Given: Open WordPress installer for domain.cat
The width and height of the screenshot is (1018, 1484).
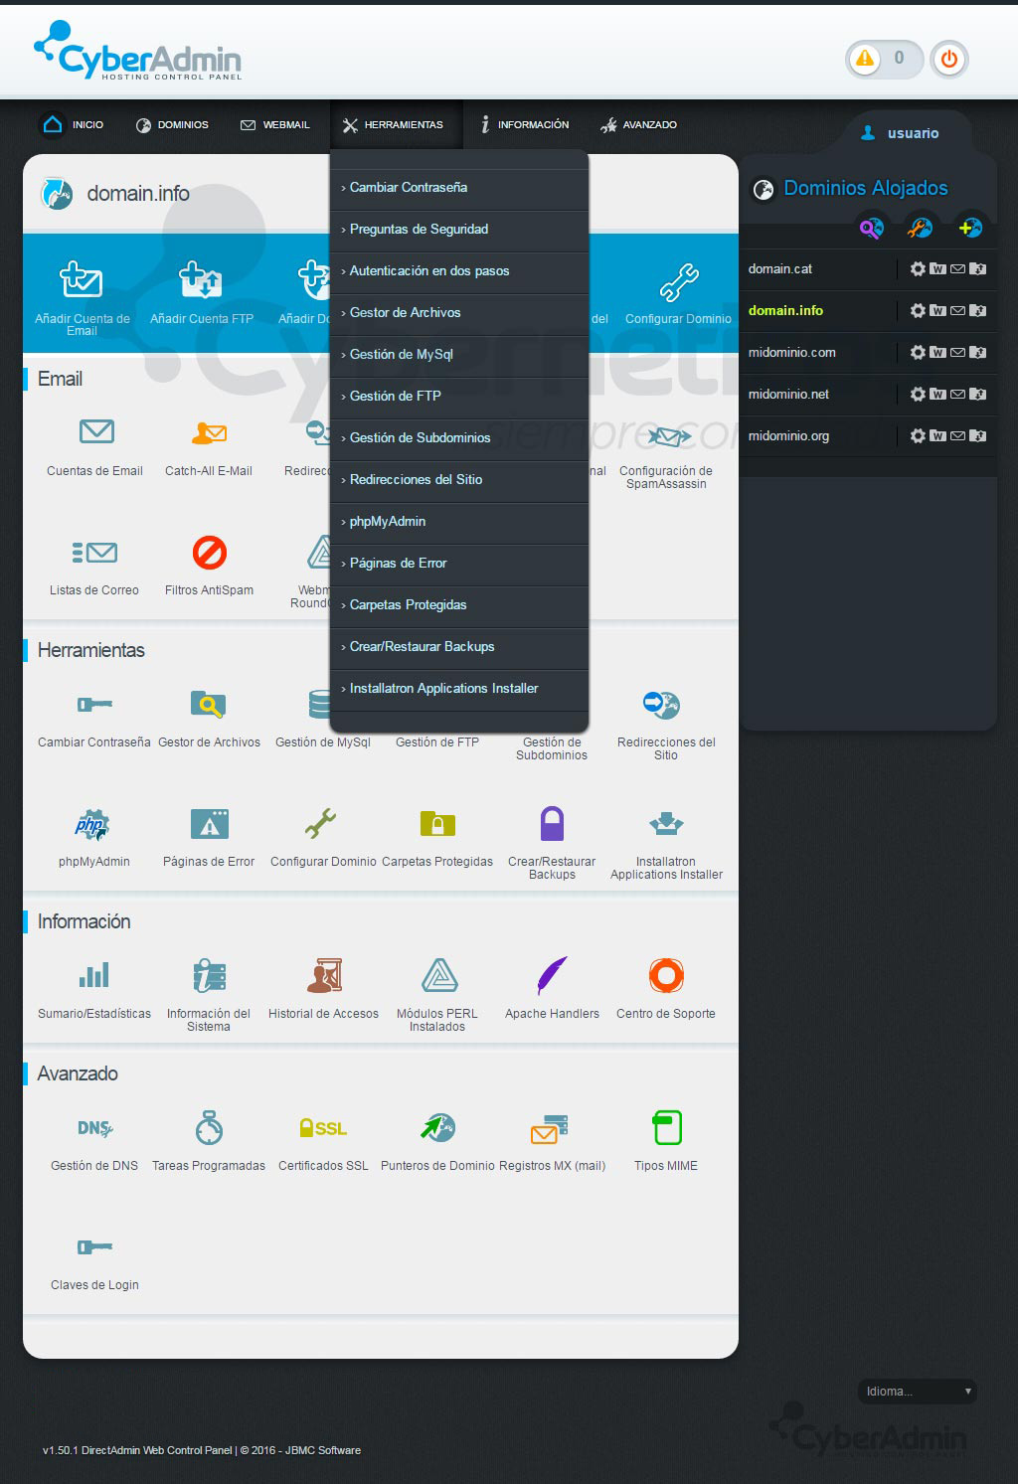Looking at the screenshot, I should pyautogui.click(x=937, y=268).
